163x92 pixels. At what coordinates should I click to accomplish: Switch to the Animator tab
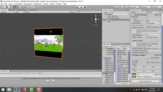point(33,10)
